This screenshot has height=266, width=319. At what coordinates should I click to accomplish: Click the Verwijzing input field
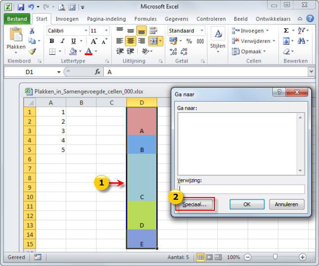[241, 189]
